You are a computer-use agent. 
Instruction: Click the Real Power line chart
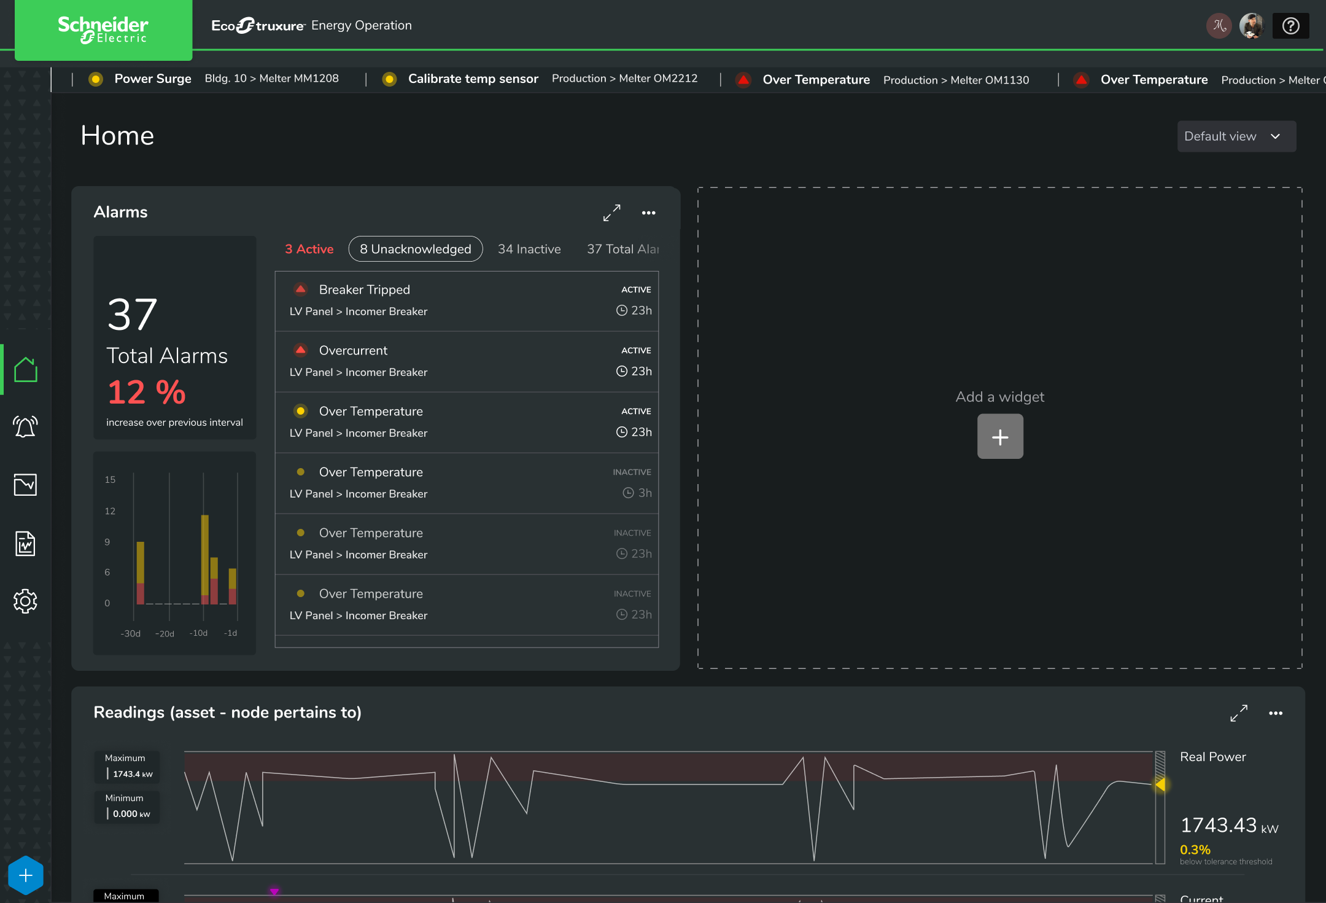coord(669,807)
